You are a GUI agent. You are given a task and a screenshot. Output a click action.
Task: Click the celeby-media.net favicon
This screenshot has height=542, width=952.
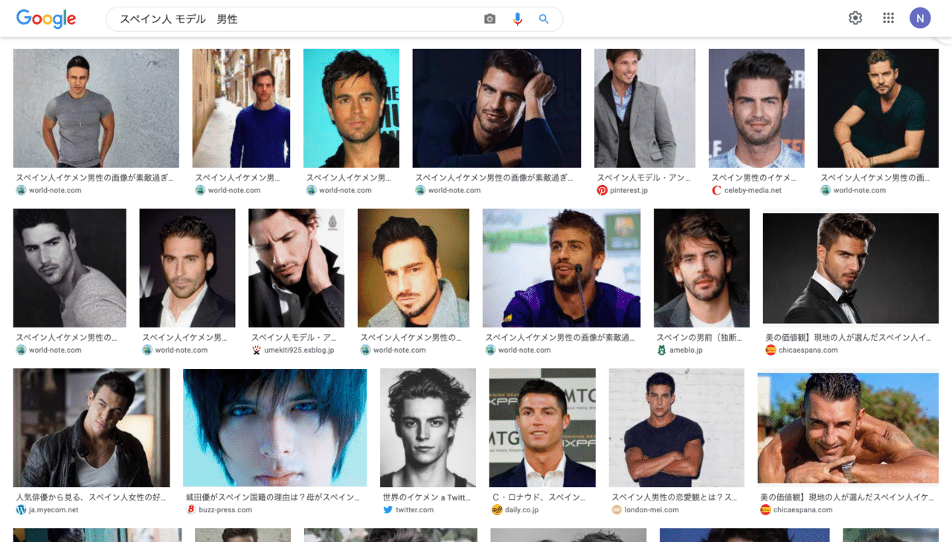click(716, 190)
